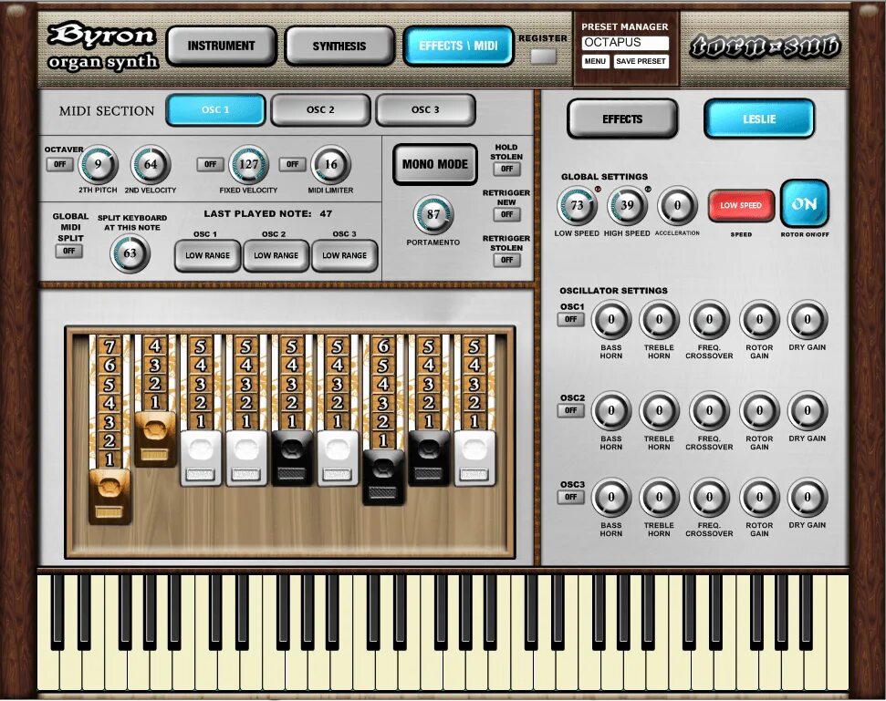This screenshot has height=701, width=886.
Task: Click the LOW SPEED knob showing 73
Action: click(577, 205)
